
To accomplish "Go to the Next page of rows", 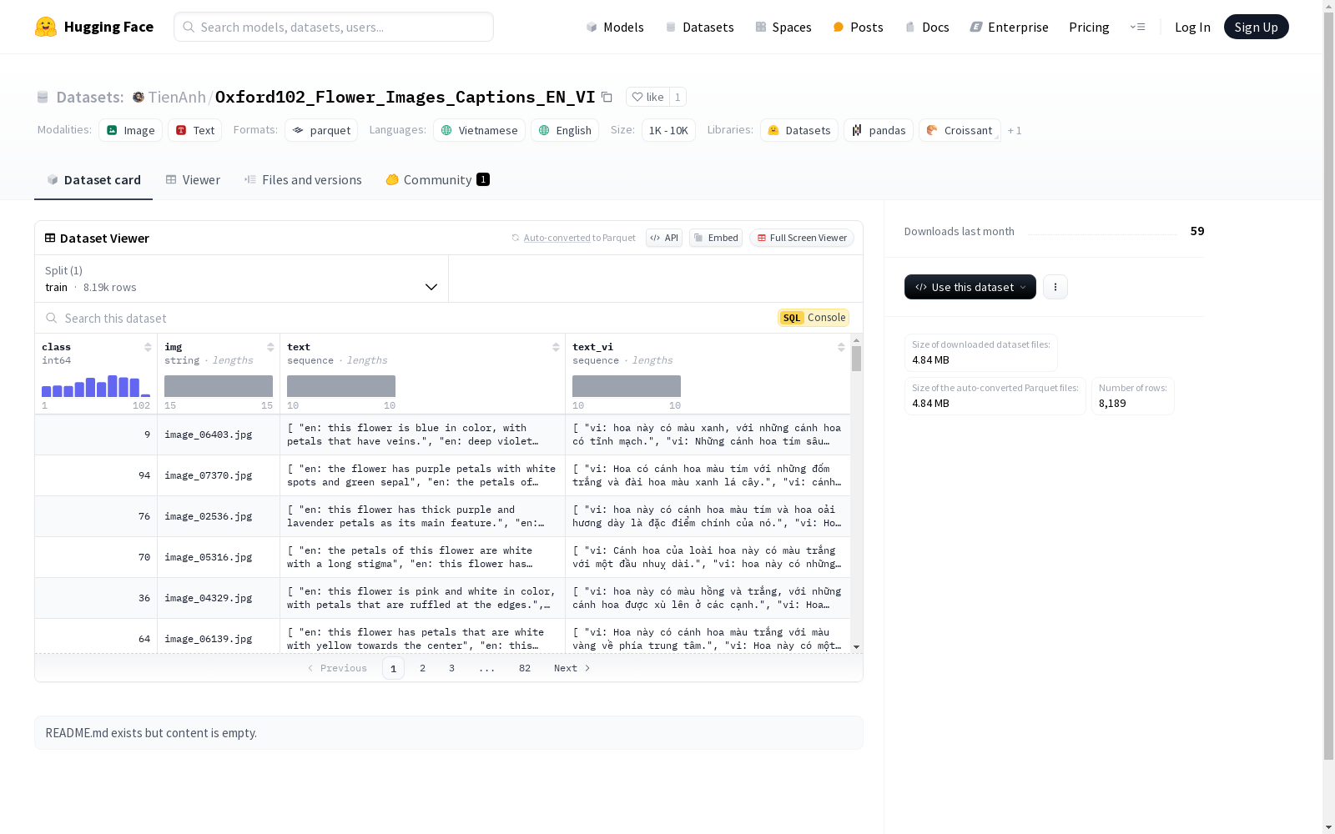I will click(572, 668).
